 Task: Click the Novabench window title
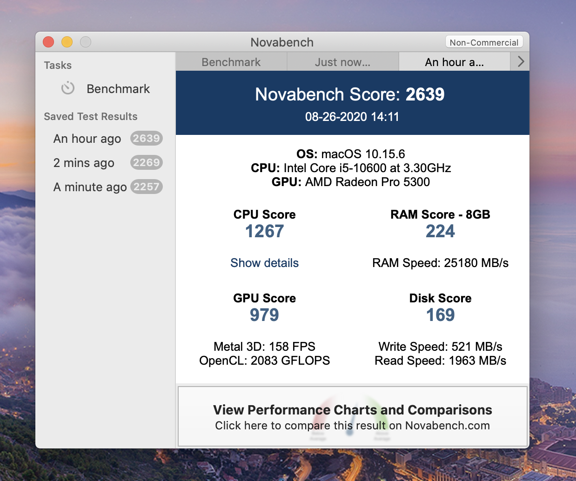282,42
